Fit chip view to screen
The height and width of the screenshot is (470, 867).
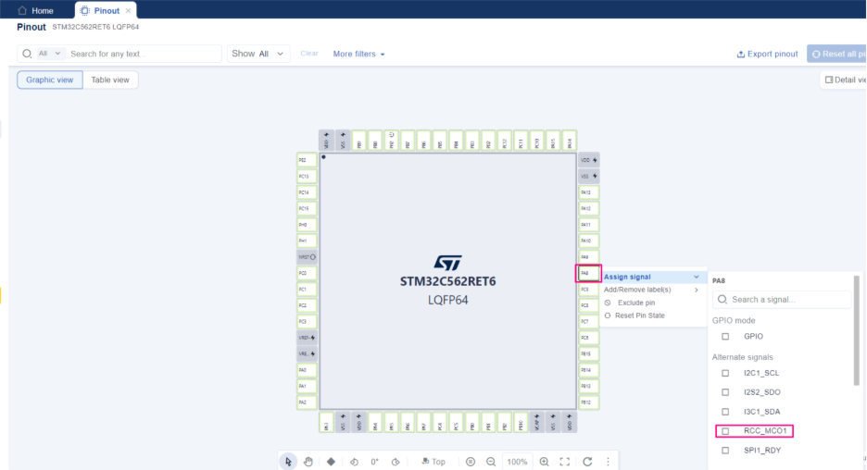point(564,462)
